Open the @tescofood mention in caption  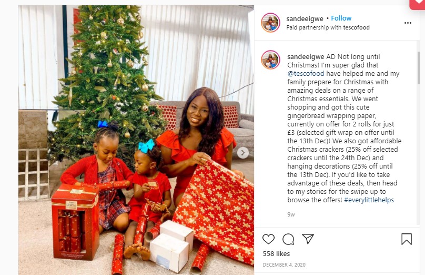point(306,74)
